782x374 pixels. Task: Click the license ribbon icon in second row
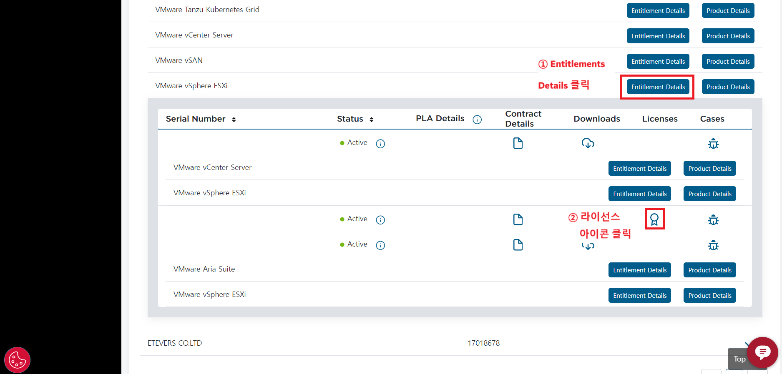[x=654, y=219]
